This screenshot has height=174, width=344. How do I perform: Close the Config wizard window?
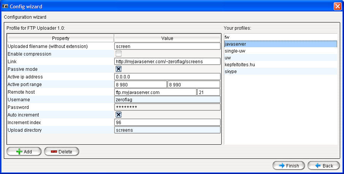(338, 6)
